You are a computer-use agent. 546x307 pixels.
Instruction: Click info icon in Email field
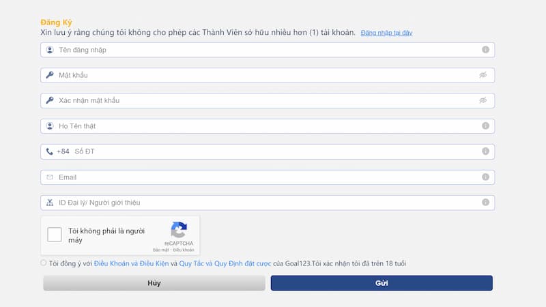[x=485, y=177]
